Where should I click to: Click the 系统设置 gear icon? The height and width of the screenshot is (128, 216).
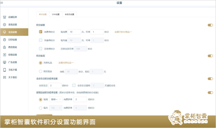pos(5,25)
